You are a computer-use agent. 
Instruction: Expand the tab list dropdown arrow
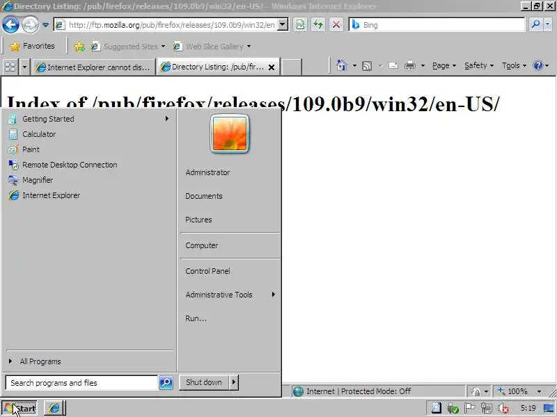(24, 67)
